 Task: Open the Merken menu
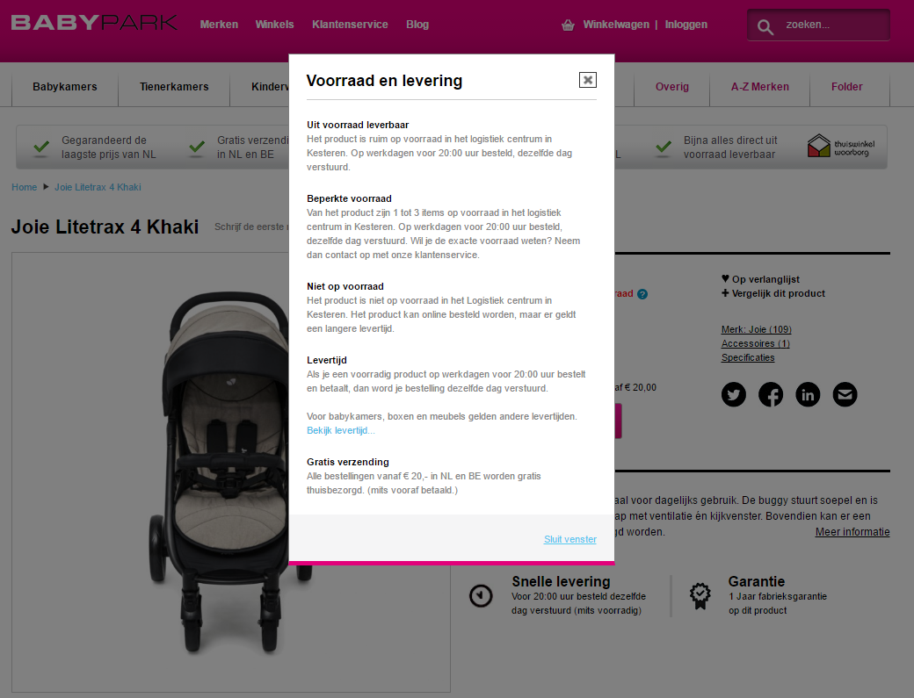[x=219, y=25]
